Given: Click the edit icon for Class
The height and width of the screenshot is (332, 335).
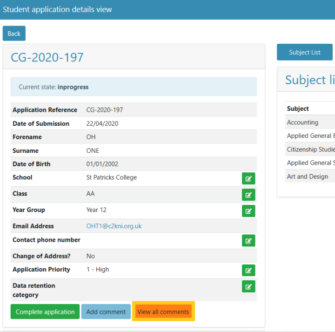Looking at the screenshot, I should (248, 195).
